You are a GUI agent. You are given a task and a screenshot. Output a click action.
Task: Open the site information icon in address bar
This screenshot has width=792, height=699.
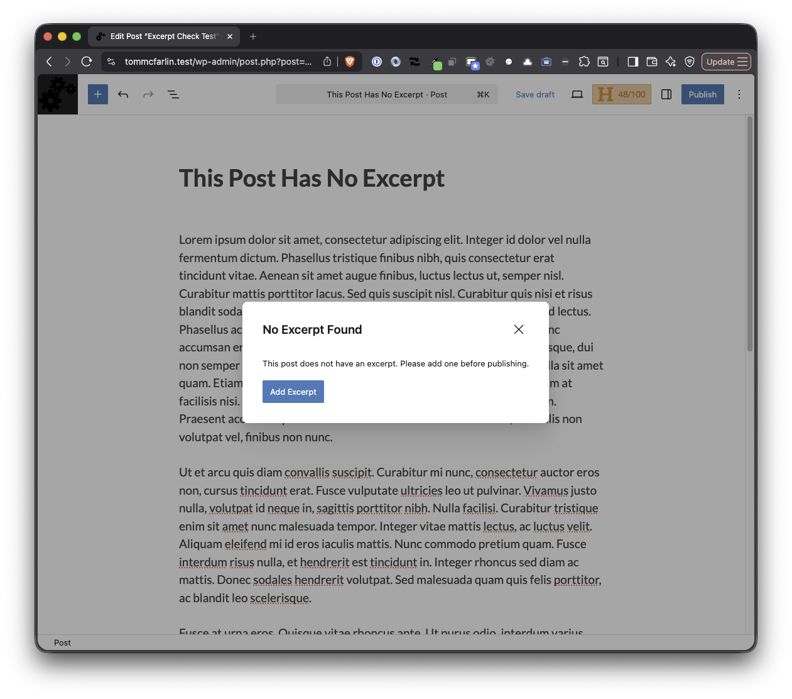point(111,62)
